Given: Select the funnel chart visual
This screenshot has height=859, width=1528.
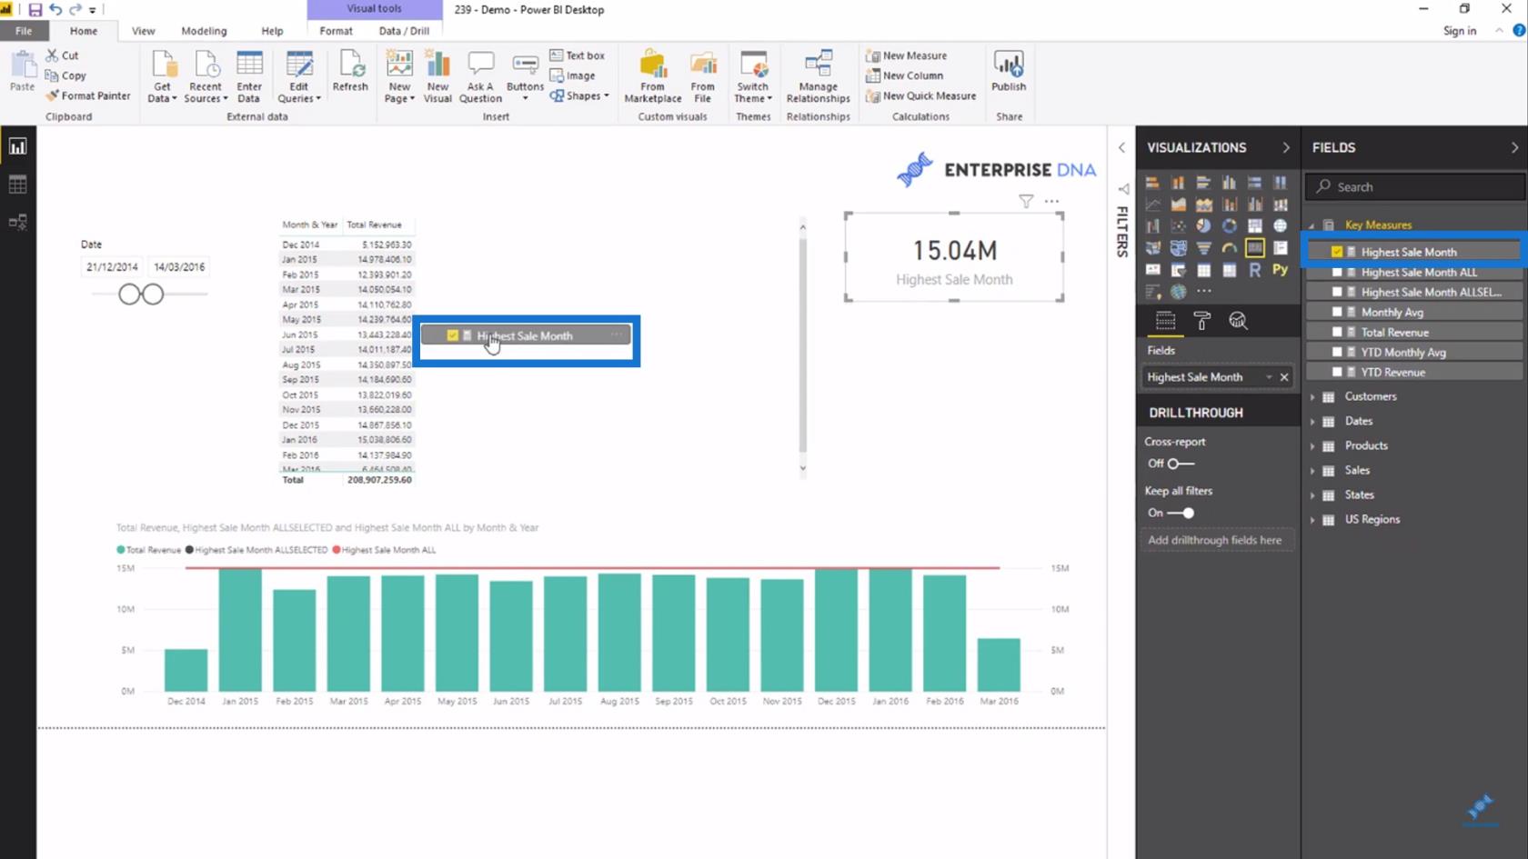Looking at the screenshot, I should coord(1203,247).
